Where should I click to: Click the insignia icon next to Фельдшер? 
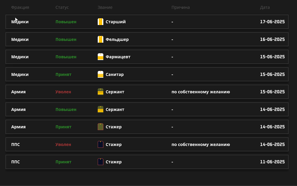100,39
